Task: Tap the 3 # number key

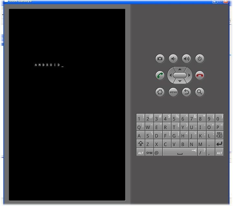Action: (158, 118)
